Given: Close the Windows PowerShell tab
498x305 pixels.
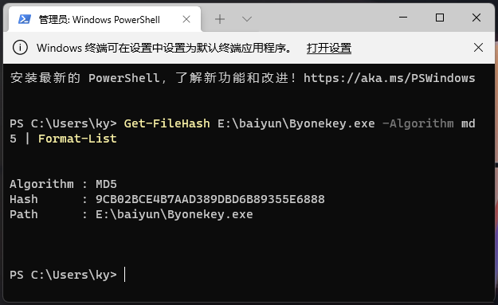Looking at the screenshot, I should click(186, 19).
